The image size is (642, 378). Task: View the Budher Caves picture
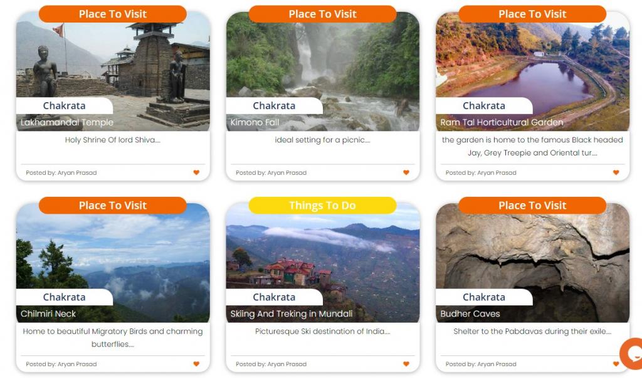click(x=532, y=263)
